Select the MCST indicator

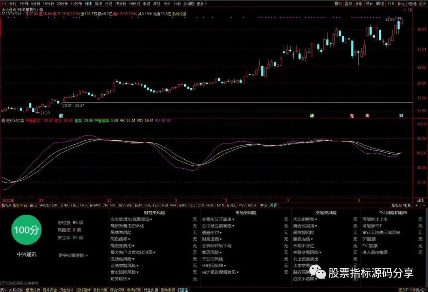pyautogui.click(x=253, y=205)
